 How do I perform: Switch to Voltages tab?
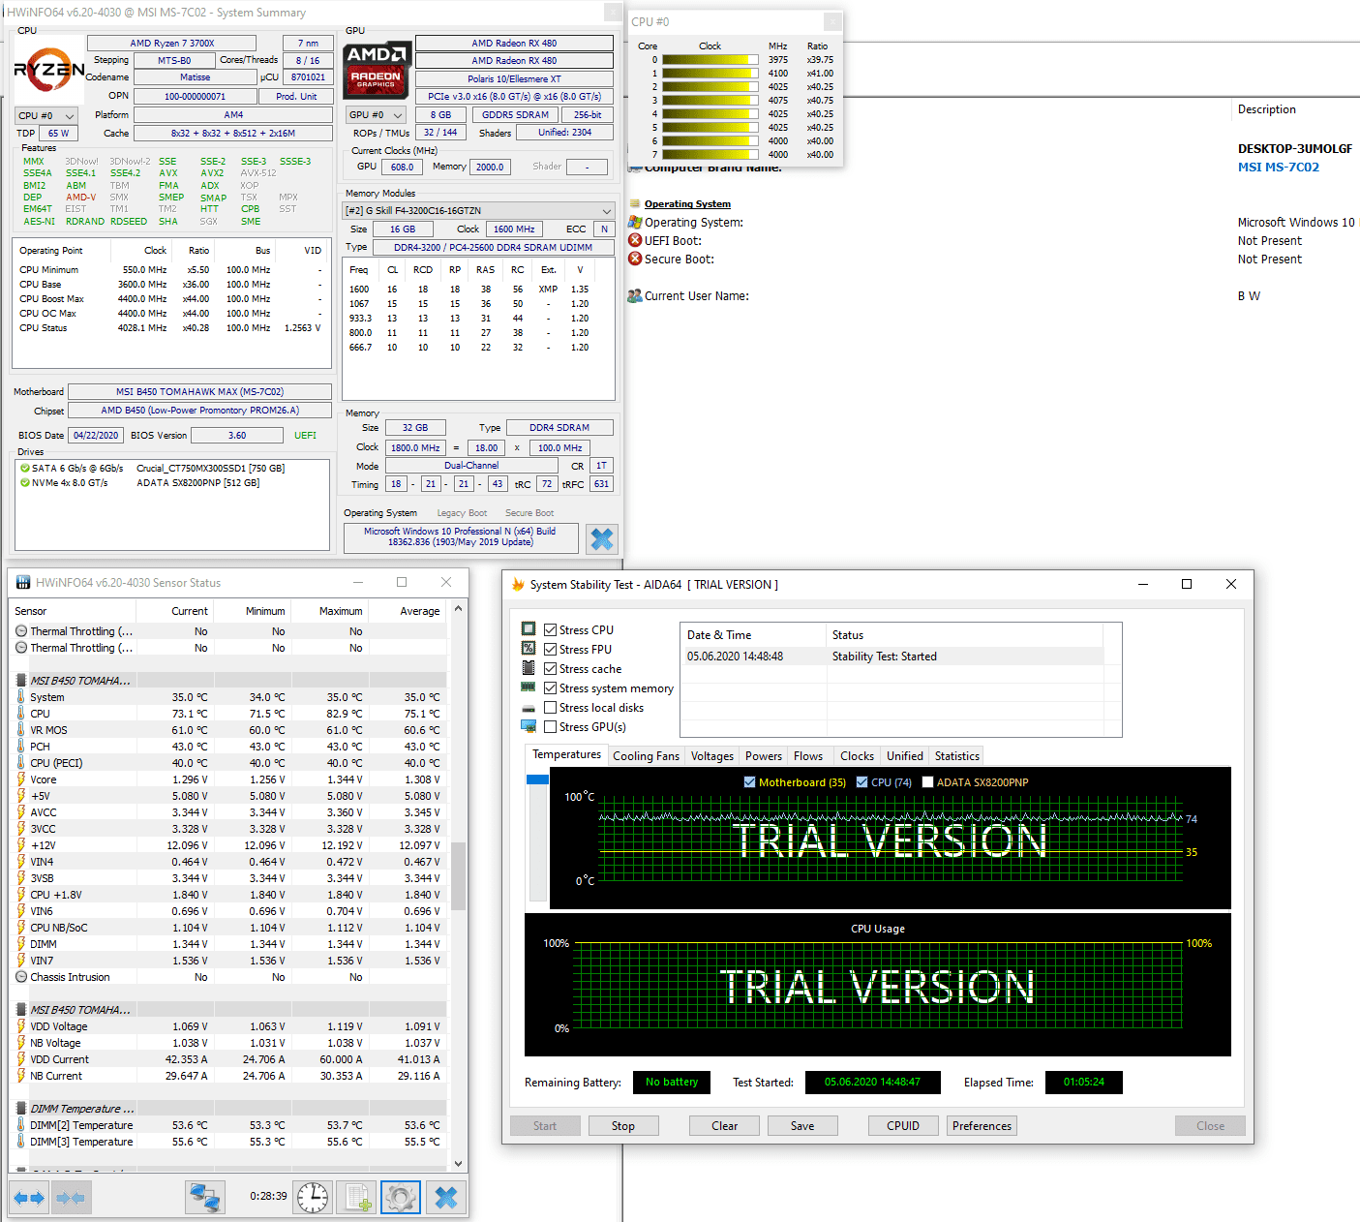(711, 756)
